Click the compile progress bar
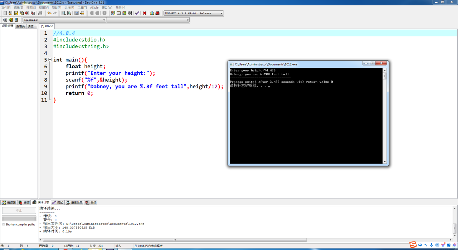Viewport: 458px width, 250px height. (x=19, y=218)
